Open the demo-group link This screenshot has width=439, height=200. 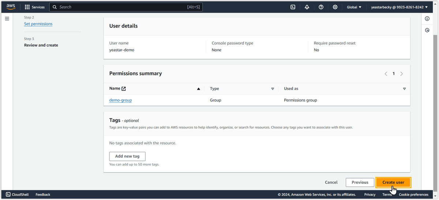pyautogui.click(x=120, y=100)
